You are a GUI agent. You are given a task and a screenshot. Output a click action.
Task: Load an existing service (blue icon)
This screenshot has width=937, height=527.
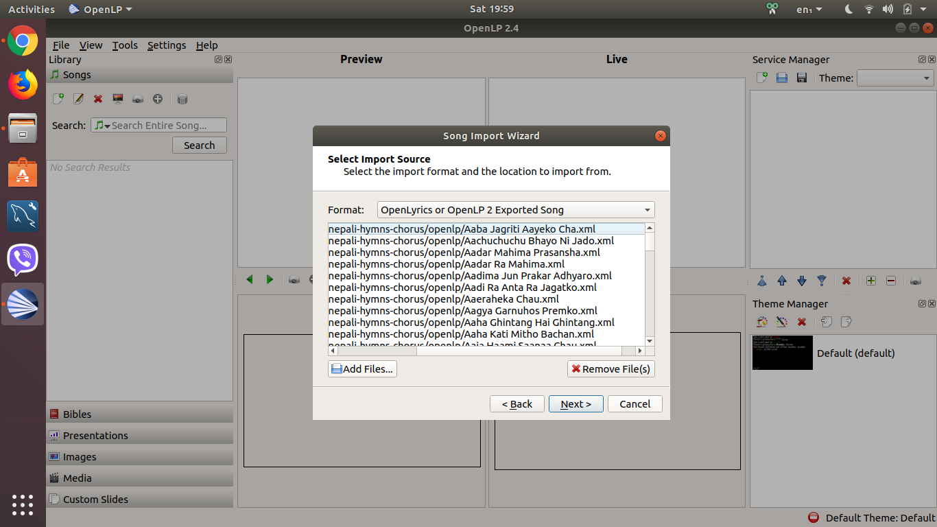click(781, 78)
